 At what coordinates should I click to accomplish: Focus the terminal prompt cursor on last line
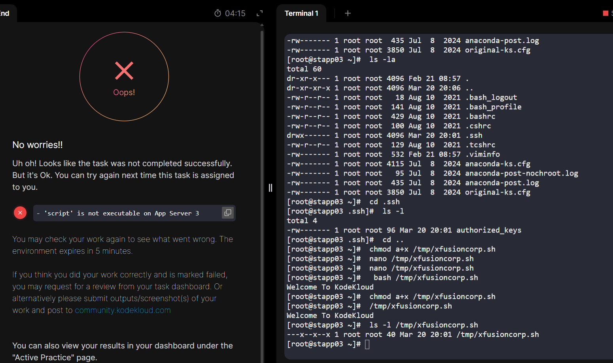pos(367,344)
